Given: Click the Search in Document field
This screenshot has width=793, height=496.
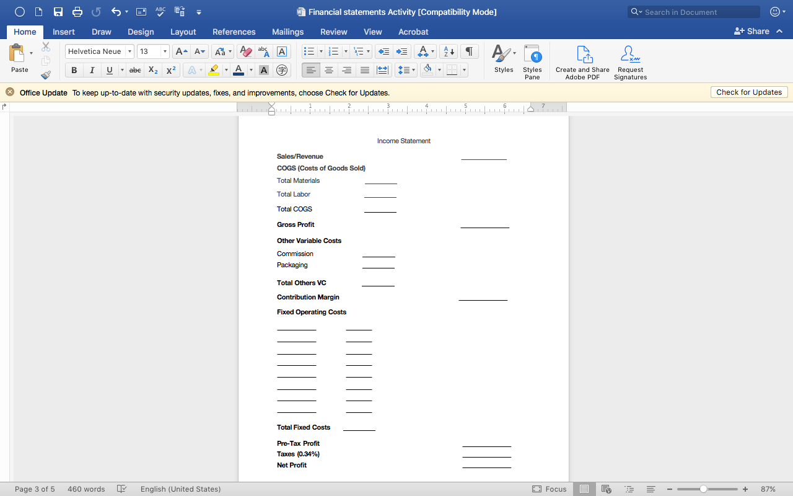Looking at the screenshot, I should pos(694,12).
